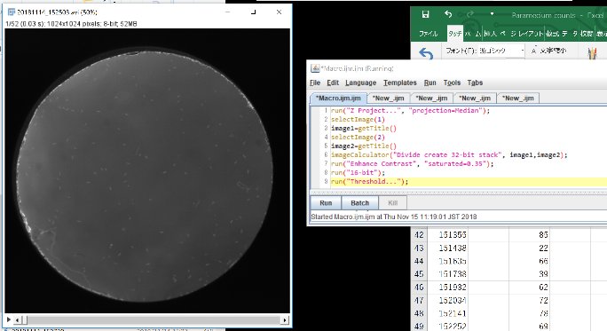Screen dimensions: 607x331
Task: Click the run("Enhance Contrast") code line
Action: click(413, 164)
